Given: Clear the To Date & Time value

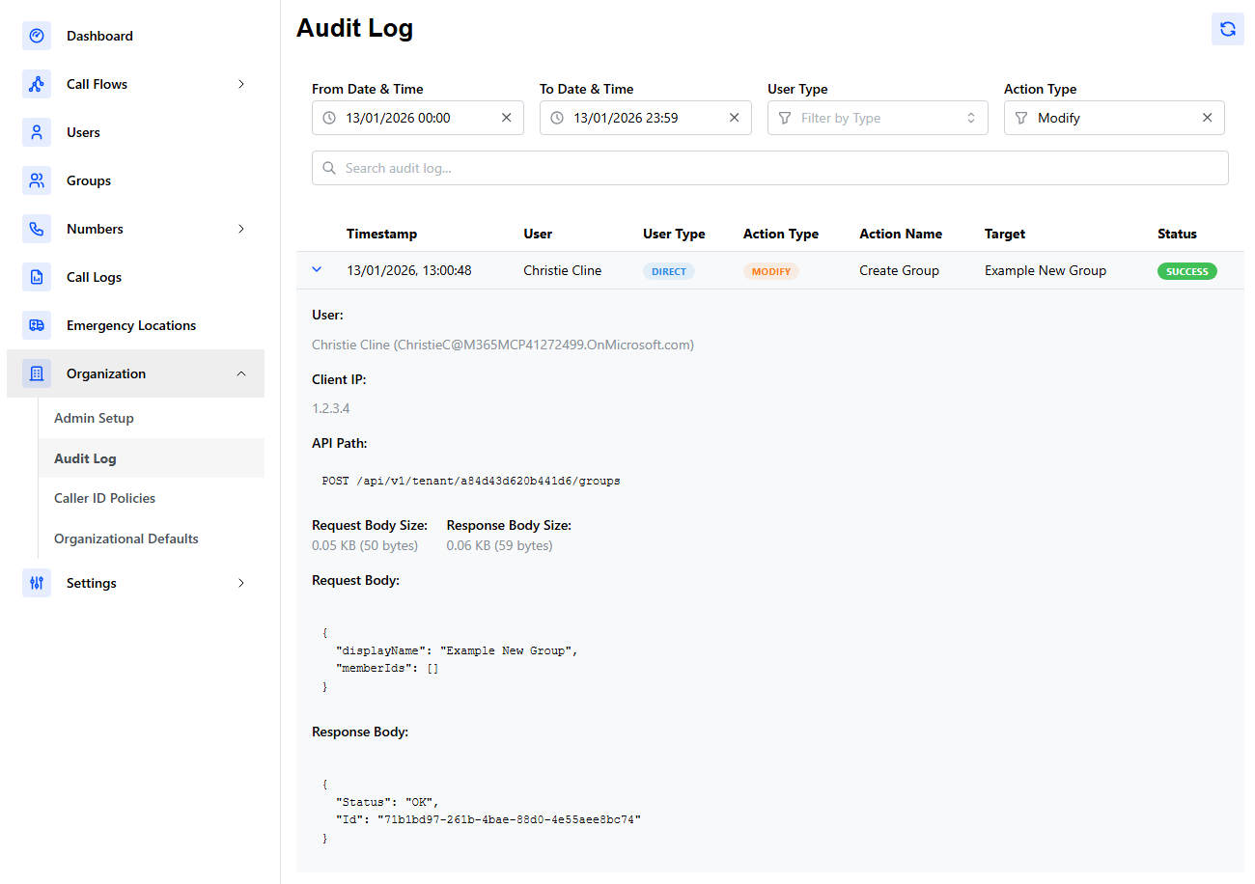Looking at the screenshot, I should [x=734, y=118].
